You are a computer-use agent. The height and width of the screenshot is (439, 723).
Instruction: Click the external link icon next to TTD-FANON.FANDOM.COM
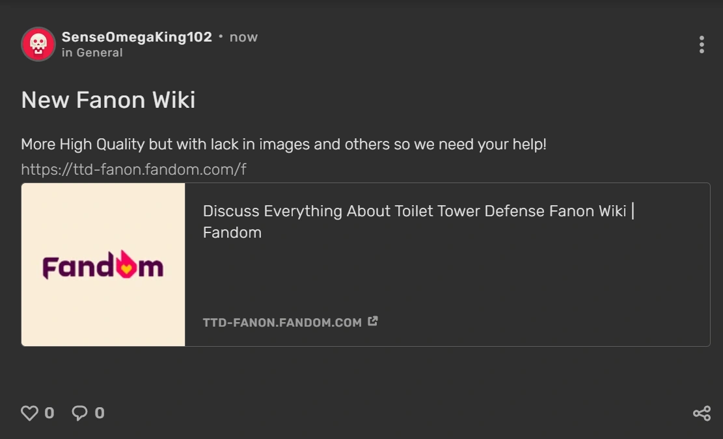click(x=373, y=321)
